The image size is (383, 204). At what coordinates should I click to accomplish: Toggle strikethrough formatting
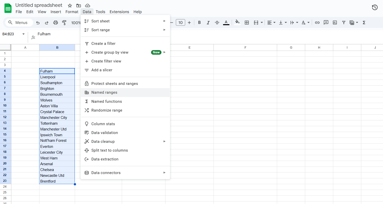217,23
